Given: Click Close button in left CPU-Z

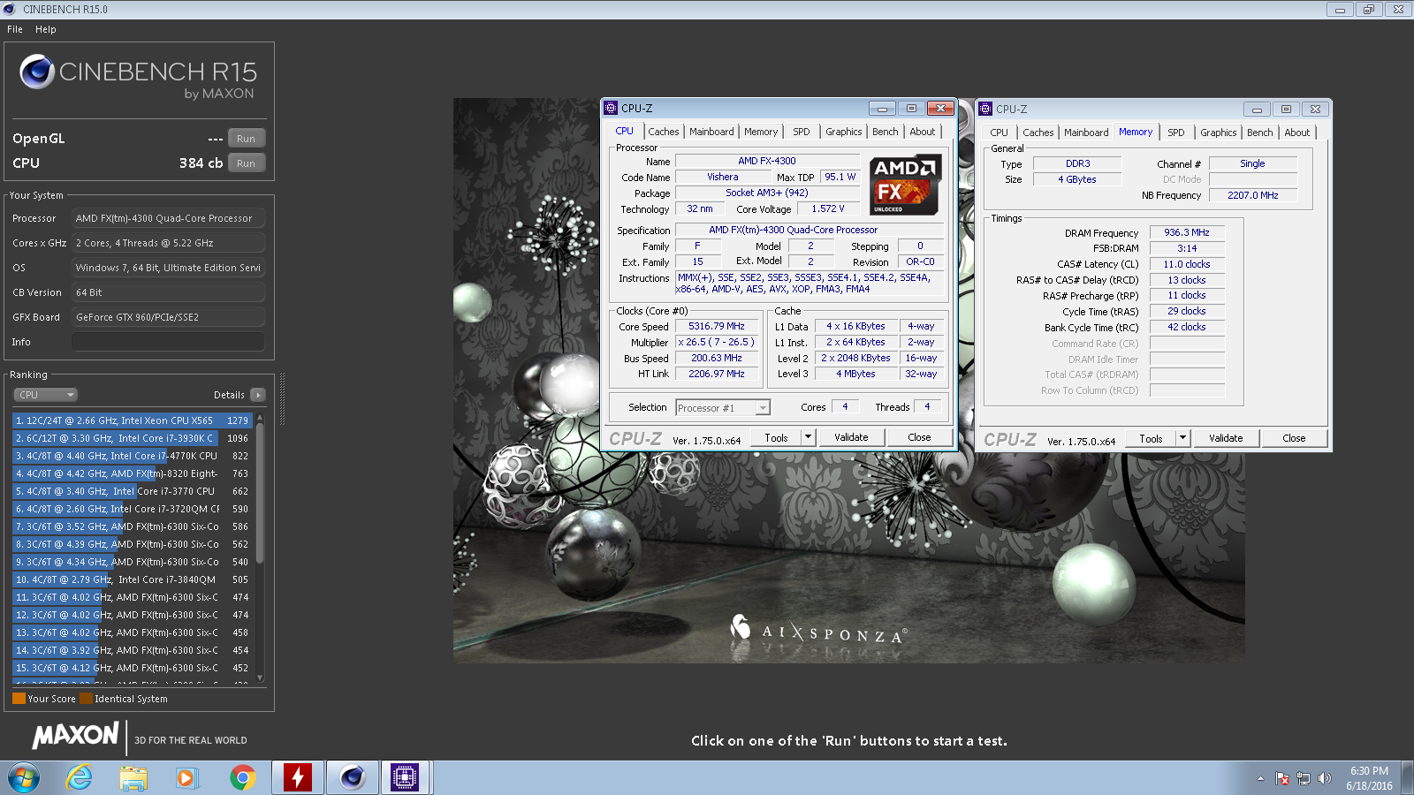Looking at the screenshot, I should pyautogui.click(x=919, y=437).
